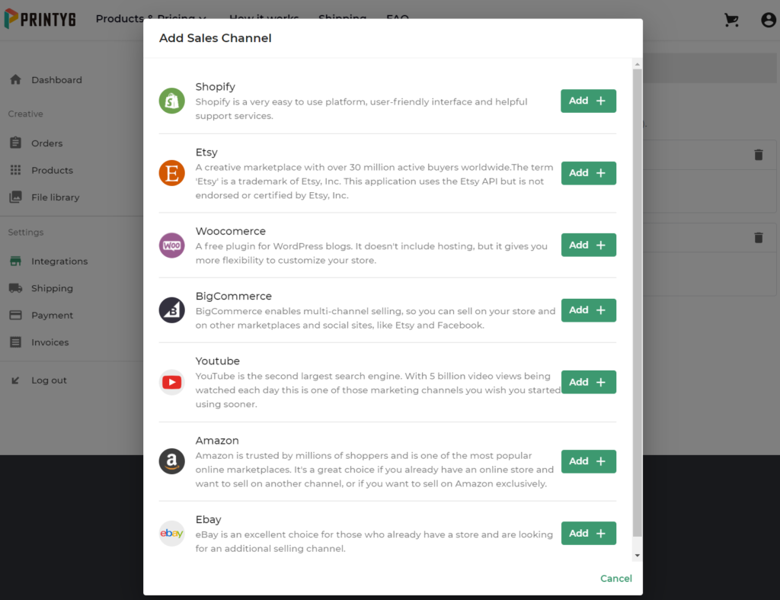This screenshot has width=780, height=600.
Task: Open the How it works menu item
Action: click(264, 18)
